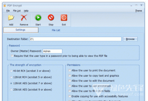Click the Remove red X icon
This screenshot has width=148, height=101.
(24, 18)
